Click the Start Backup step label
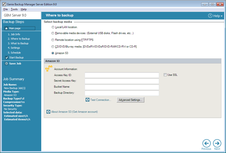226x153 pixels. coord(17,58)
